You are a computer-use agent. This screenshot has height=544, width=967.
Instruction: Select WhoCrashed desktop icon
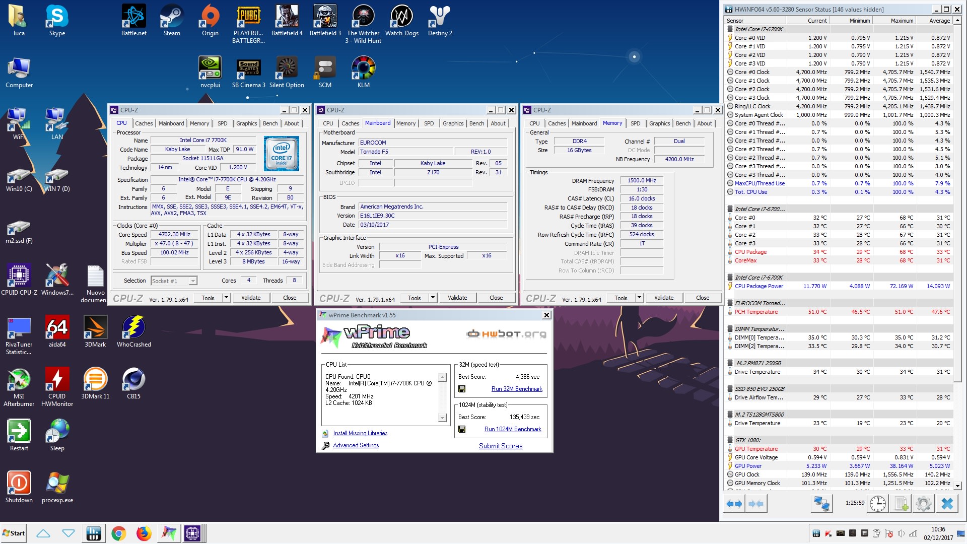pyautogui.click(x=133, y=331)
